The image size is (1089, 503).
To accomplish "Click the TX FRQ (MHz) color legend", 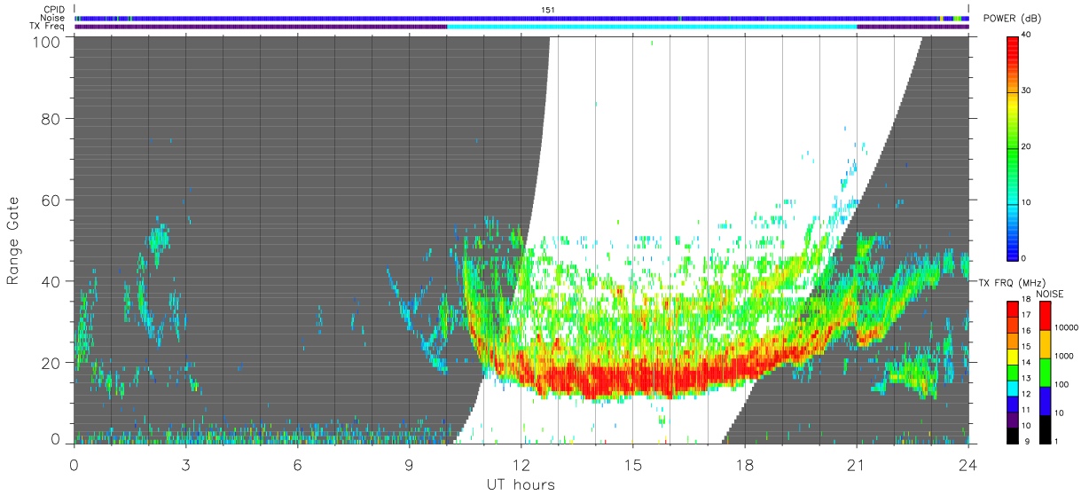I will (1013, 373).
